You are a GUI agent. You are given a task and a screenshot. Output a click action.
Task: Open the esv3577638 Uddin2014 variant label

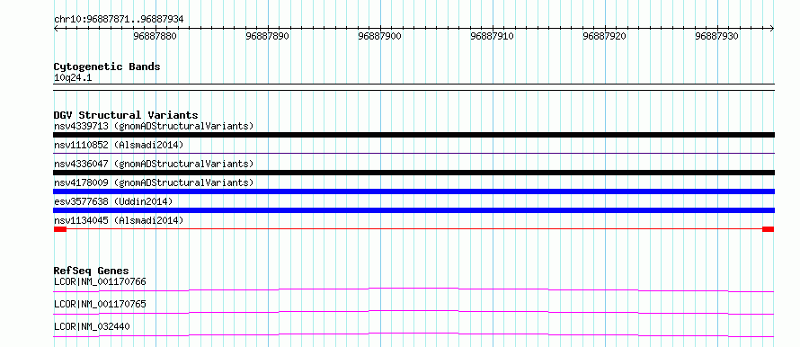tap(113, 201)
